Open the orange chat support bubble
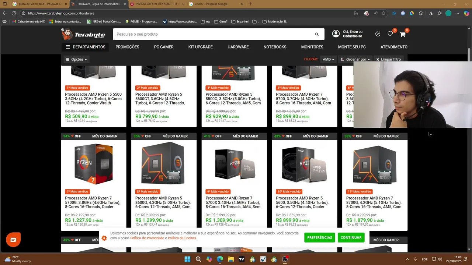 point(13,240)
